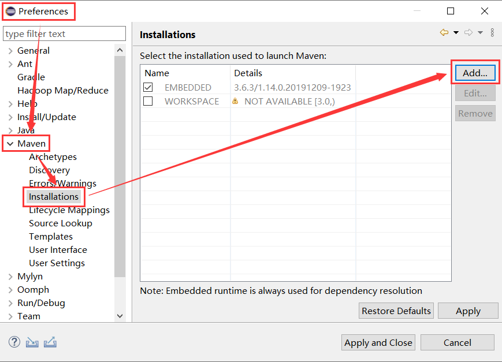
Task: Expand the Run/Debug tree node
Action: [x=10, y=303]
